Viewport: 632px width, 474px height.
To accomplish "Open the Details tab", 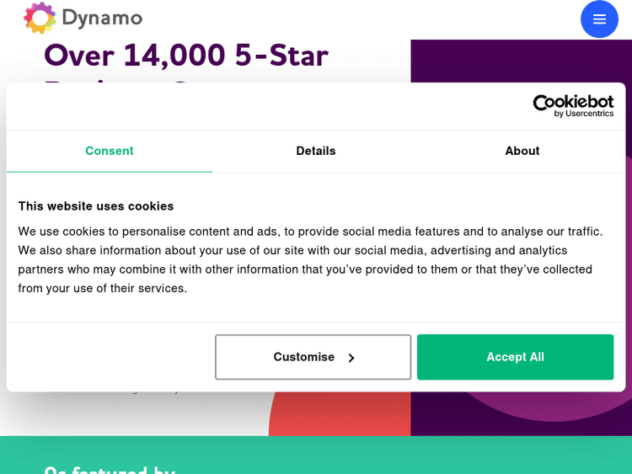I will (x=316, y=151).
